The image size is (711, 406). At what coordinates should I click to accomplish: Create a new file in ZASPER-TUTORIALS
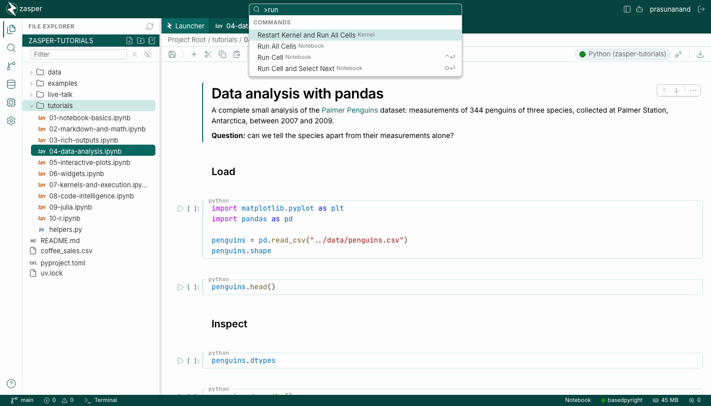pos(130,41)
